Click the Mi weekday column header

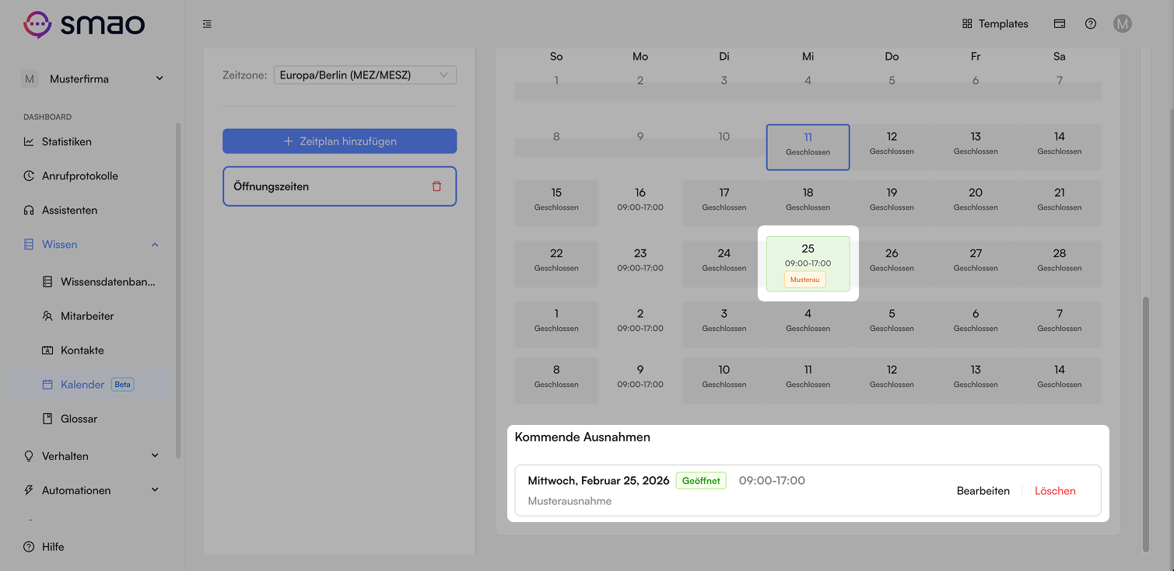point(808,57)
